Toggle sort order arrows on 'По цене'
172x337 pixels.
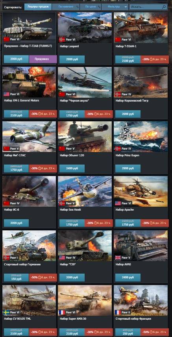click(x=99, y=7)
